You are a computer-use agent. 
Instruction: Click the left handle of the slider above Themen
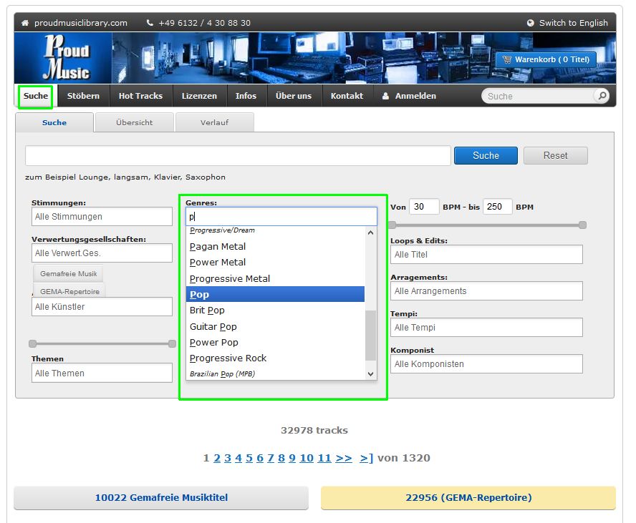[x=33, y=343]
